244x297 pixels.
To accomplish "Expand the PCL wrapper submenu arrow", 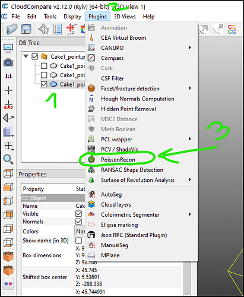I will pyautogui.click(x=190, y=139).
